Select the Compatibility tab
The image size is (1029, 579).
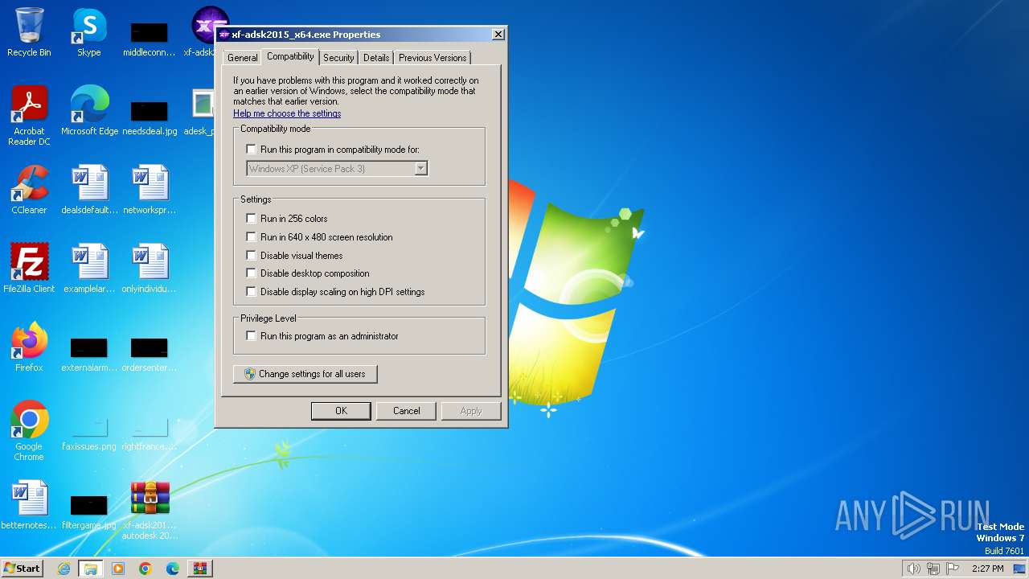click(290, 56)
